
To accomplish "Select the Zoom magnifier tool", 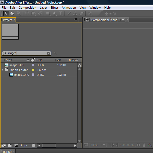I will tap(19, 13).
